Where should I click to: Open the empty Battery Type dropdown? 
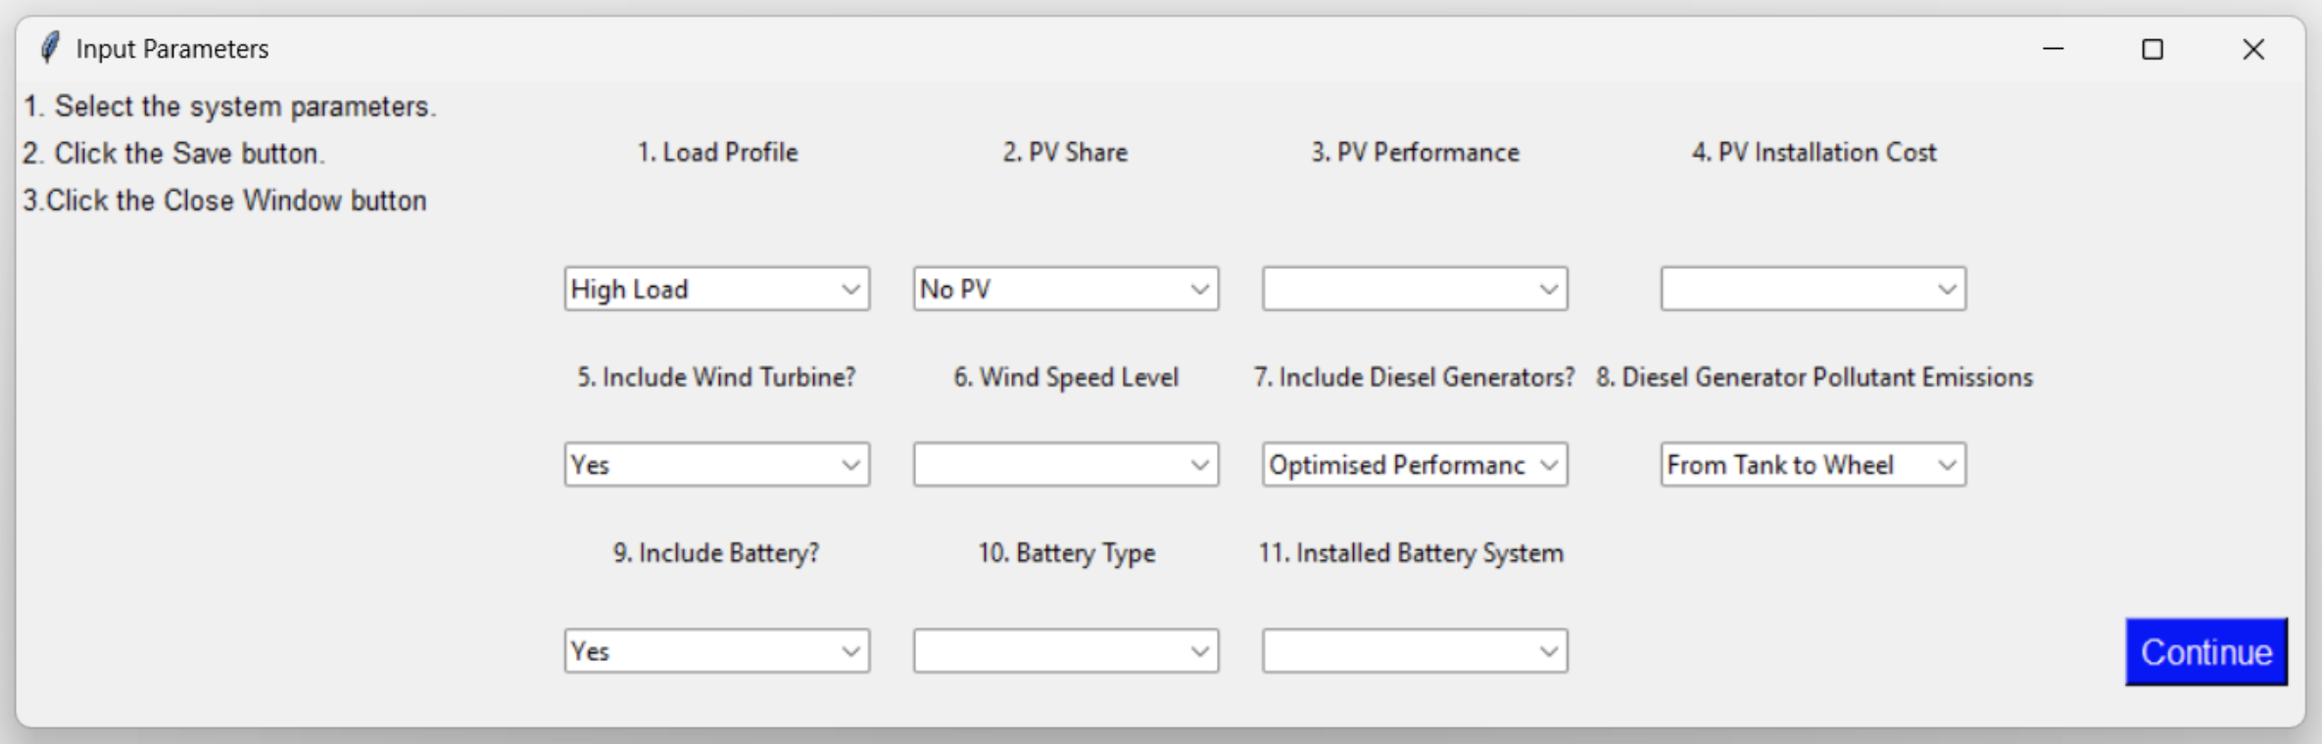coord(1065,651)
